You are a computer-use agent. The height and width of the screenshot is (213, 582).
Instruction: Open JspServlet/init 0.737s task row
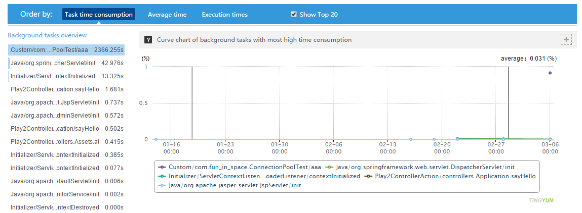click(67, 102)
